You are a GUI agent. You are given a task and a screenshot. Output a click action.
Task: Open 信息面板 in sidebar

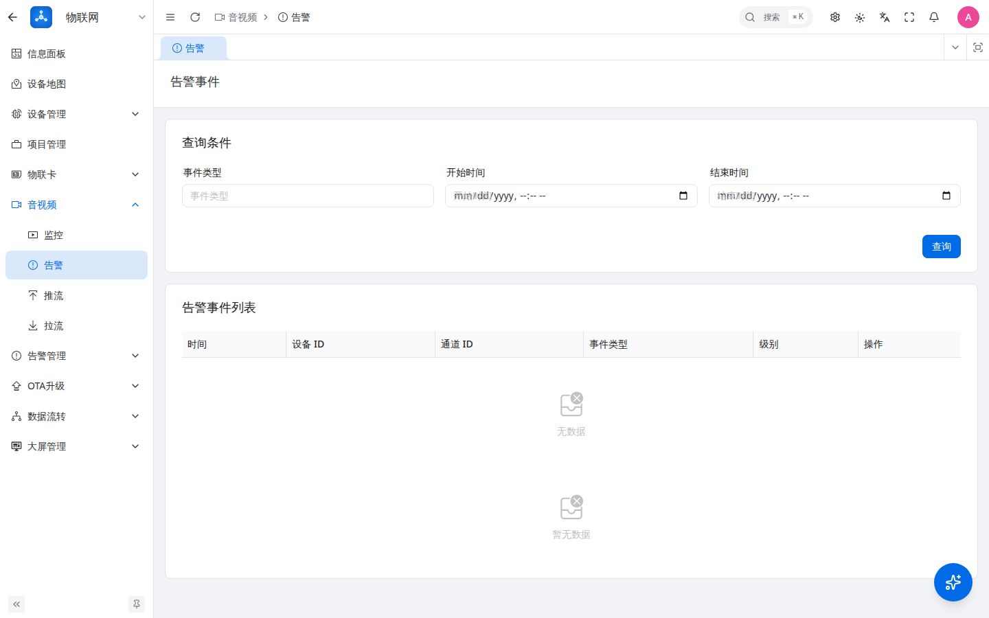tap(76, 54)
